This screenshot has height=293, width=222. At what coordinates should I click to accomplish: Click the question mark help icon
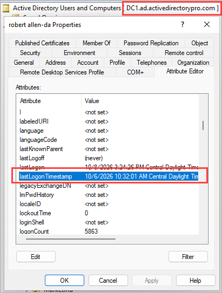point(183,24)
